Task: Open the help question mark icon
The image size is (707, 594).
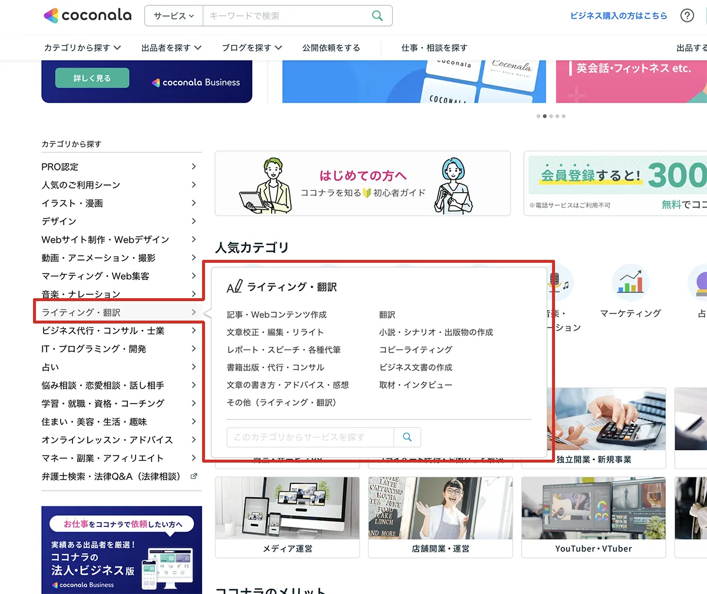Action: (x=687, y=16)
